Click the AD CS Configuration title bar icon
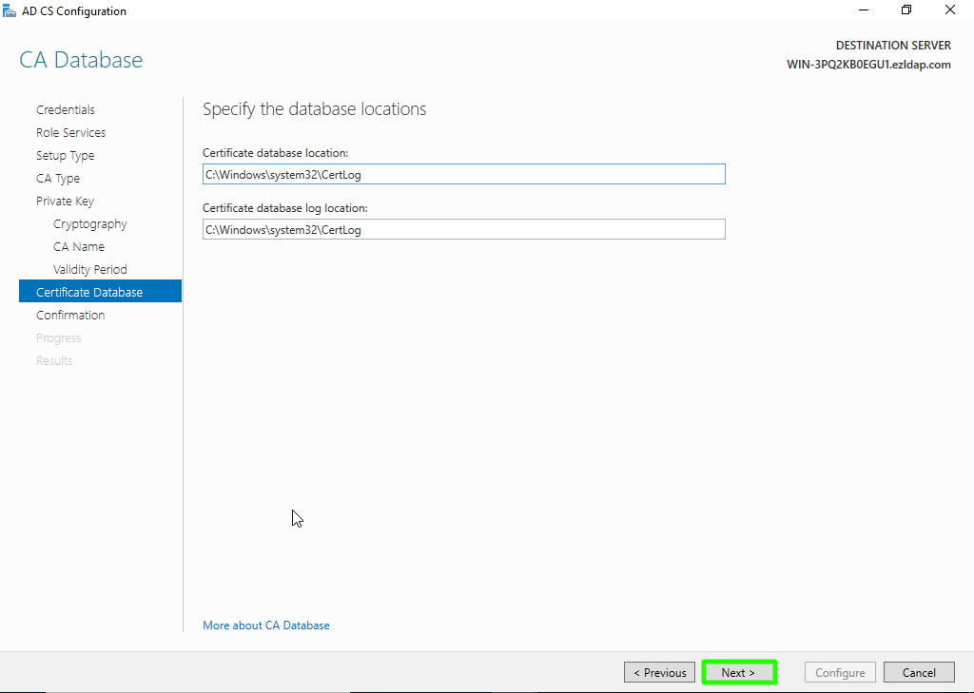Image resolution: width=974 pixels, height=693 pixels. (x=10, y=10)
